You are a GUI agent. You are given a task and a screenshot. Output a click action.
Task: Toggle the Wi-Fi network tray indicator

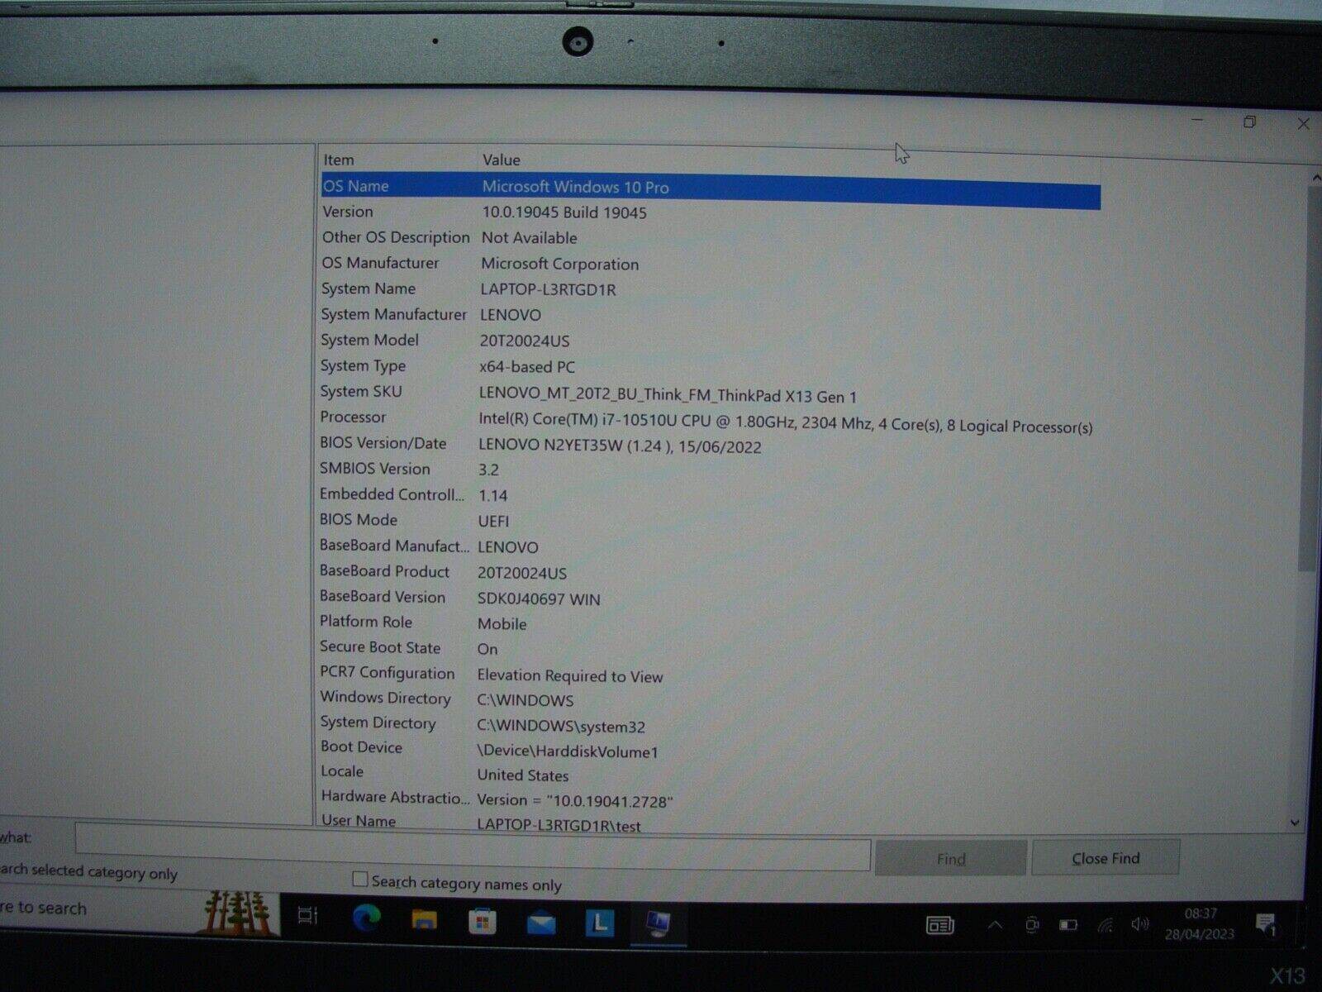[1106, 923]
